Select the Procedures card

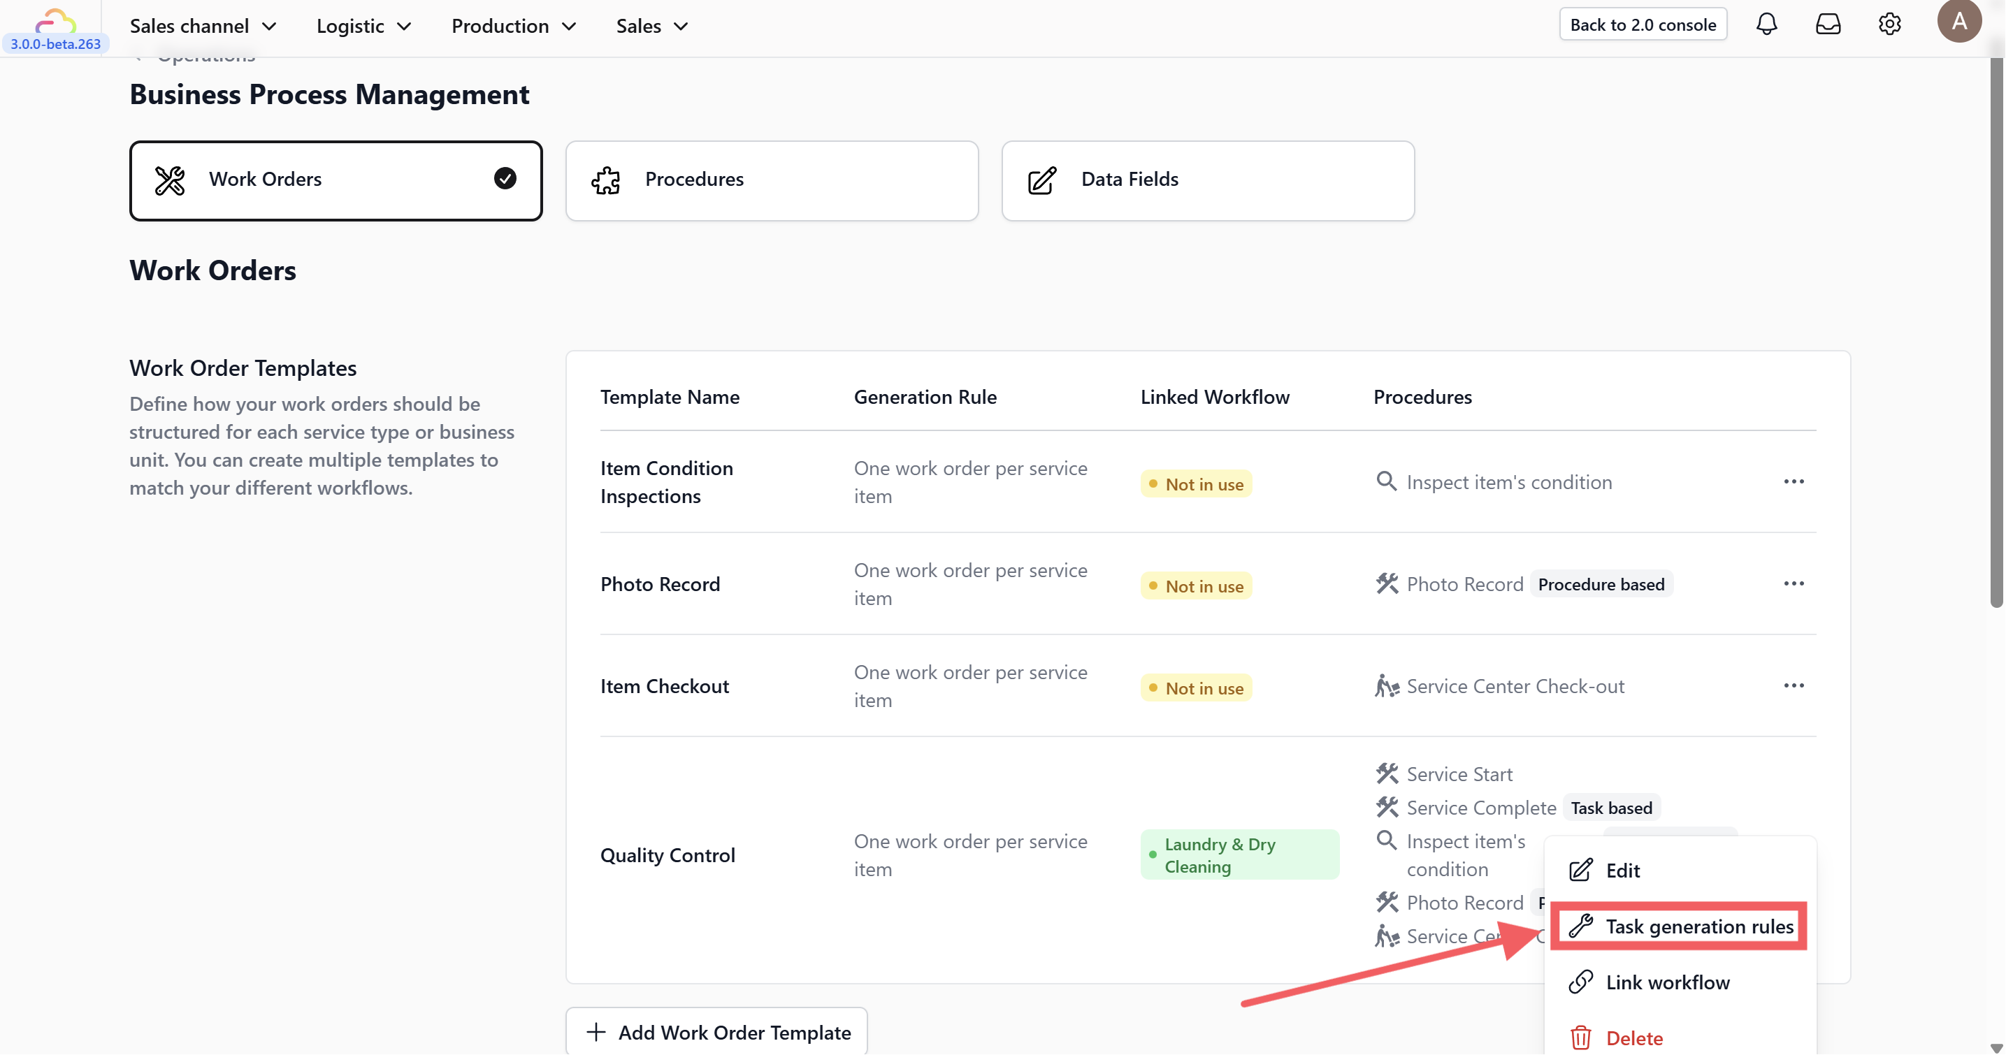[771, 180]
